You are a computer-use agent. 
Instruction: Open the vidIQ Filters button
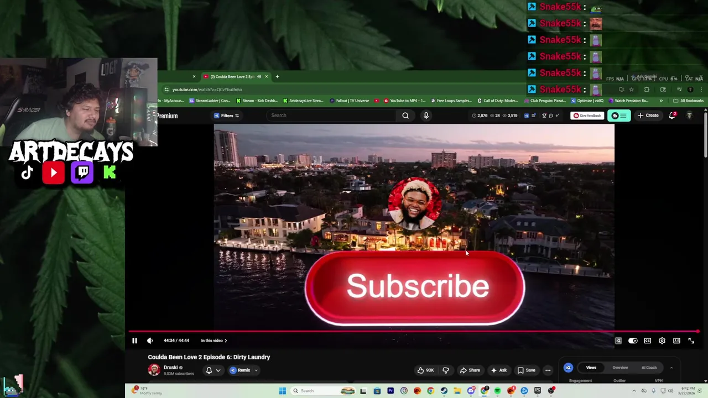pos(226,116)
